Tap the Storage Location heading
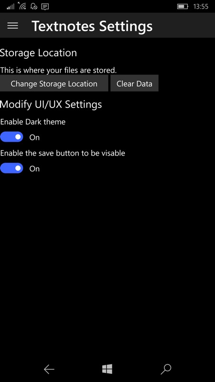This screenshot has width=215, height=382. pos(38,53)
